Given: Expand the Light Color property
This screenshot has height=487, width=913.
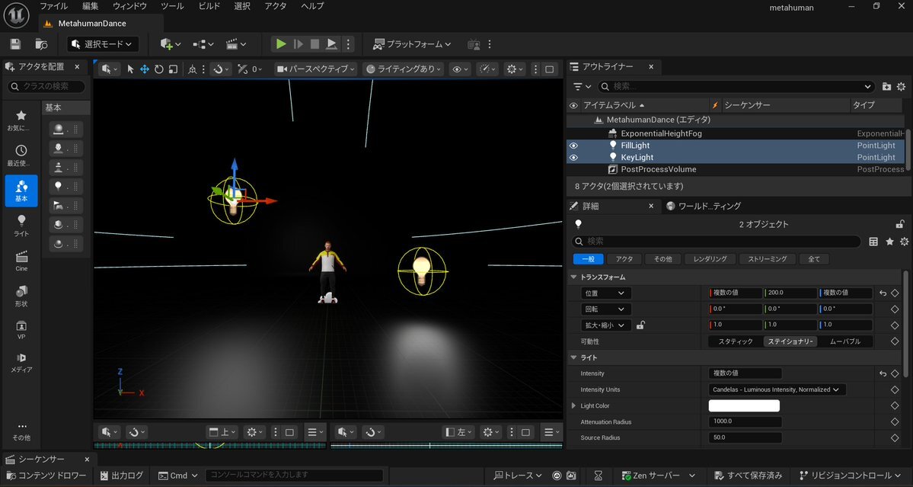Looking at the screenshot, I should [574, 405].
